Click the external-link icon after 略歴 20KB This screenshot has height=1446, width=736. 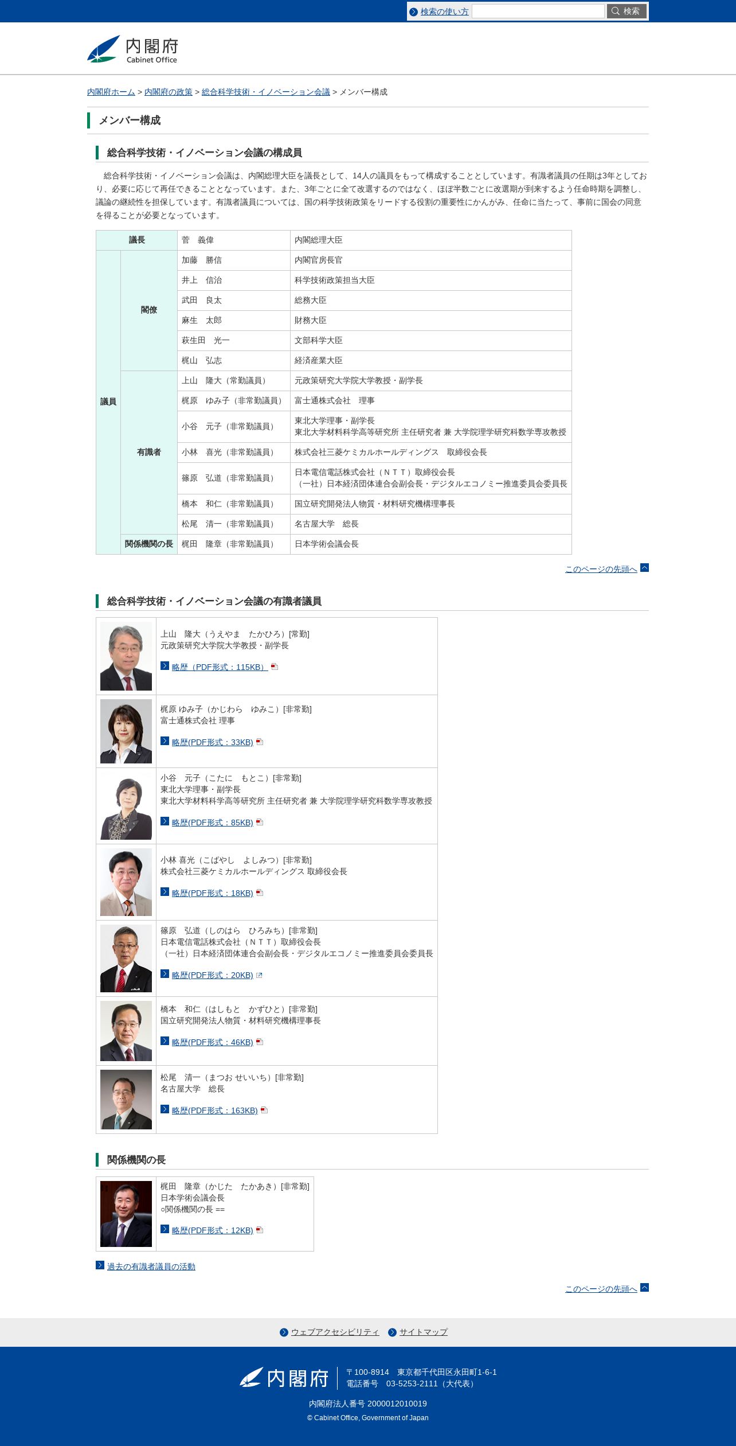pyautogui.click(x=259, y=975)
